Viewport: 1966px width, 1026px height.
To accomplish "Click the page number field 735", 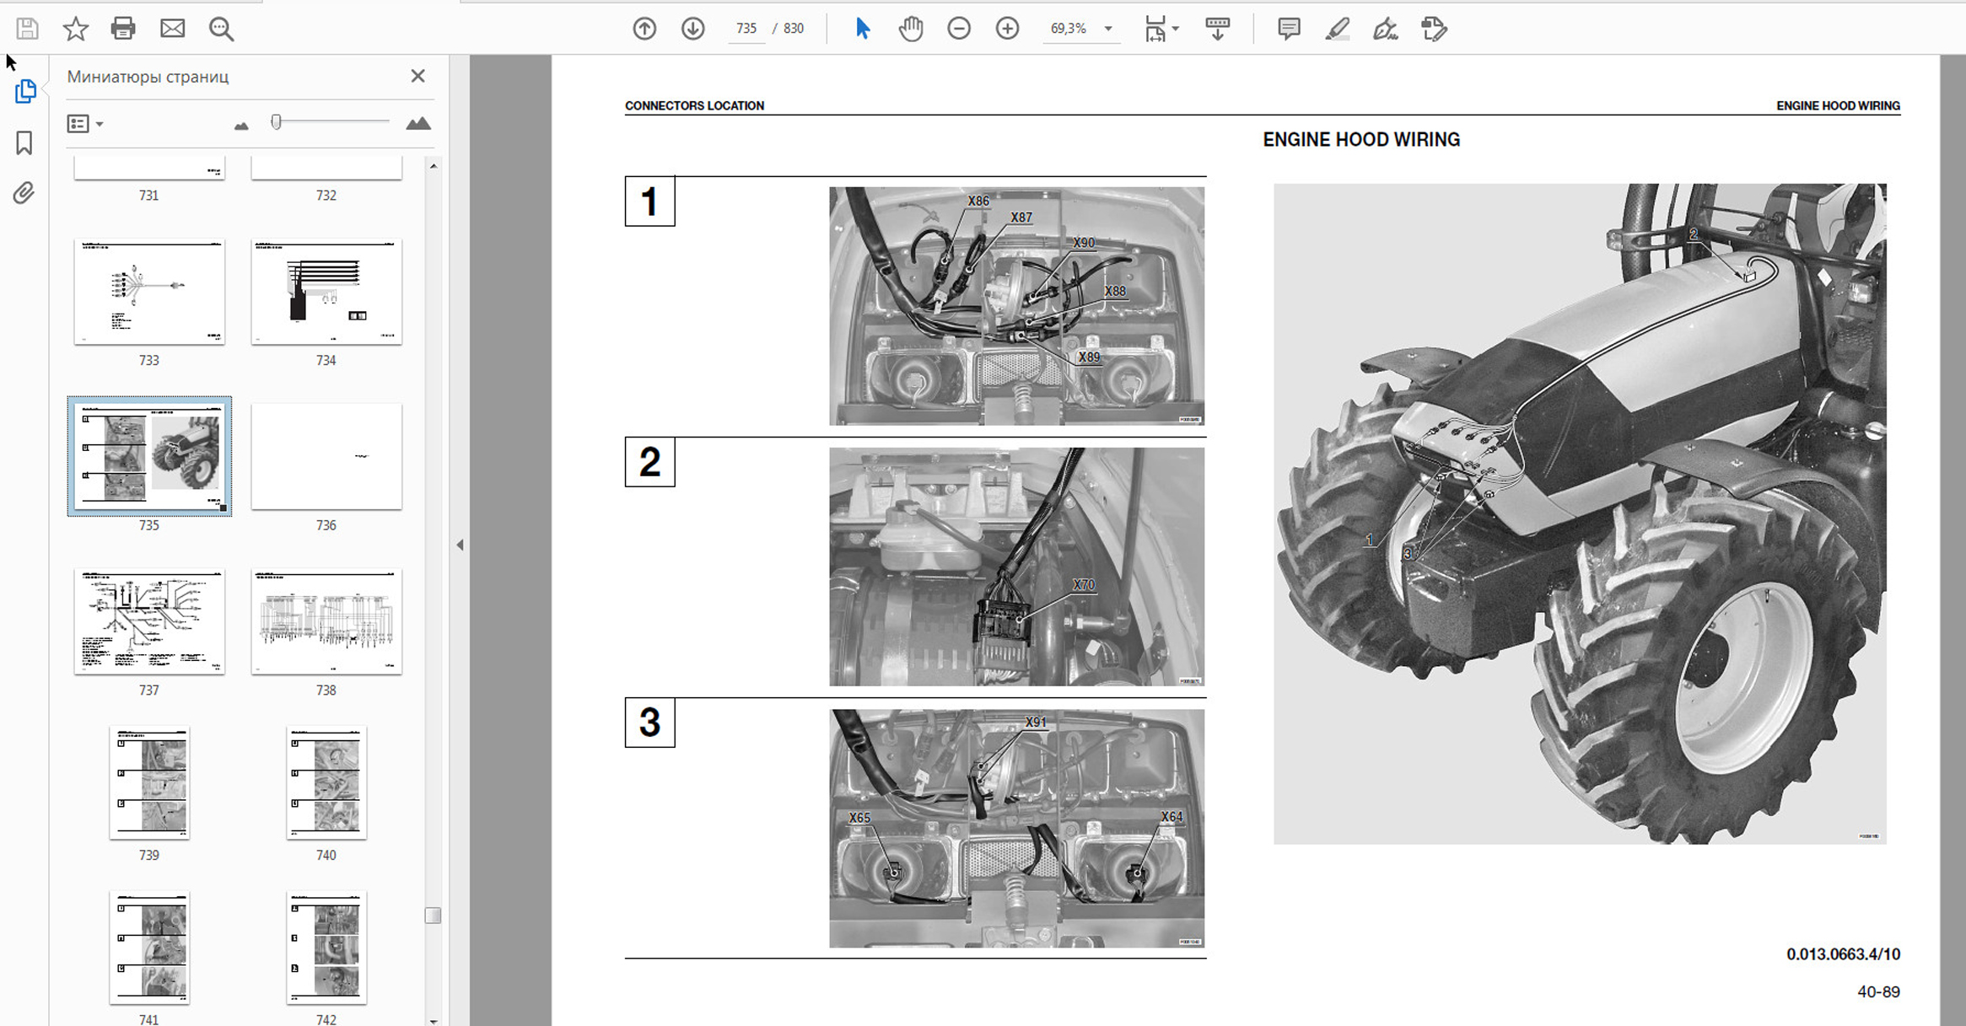I will point(746,29).
